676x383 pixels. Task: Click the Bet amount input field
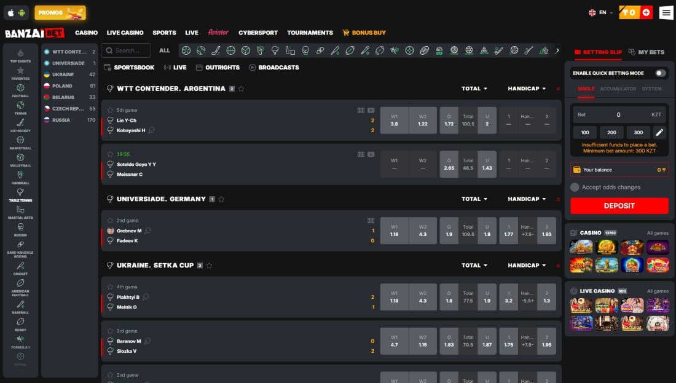click(x=619, y=115)
